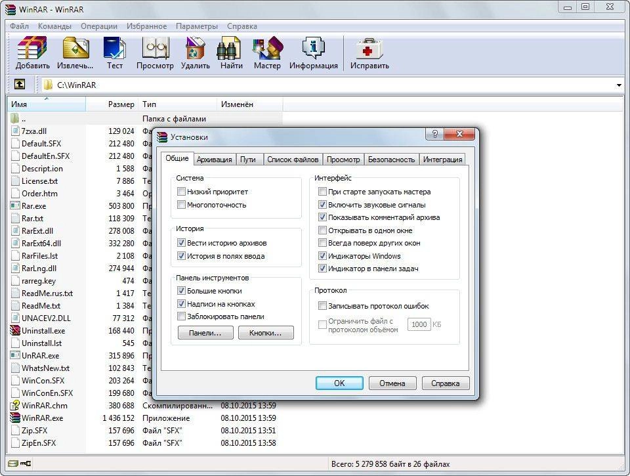630x476 pixels.
Task: Uncheck Индикатор в панели задач
Action: 322,268
